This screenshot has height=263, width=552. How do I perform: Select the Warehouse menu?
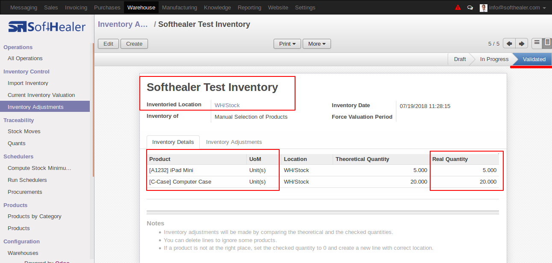[x=141, y=7]
